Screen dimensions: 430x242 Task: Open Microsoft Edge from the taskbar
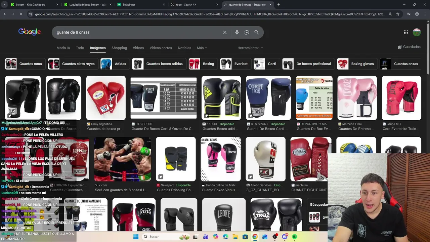coord(225,237)
